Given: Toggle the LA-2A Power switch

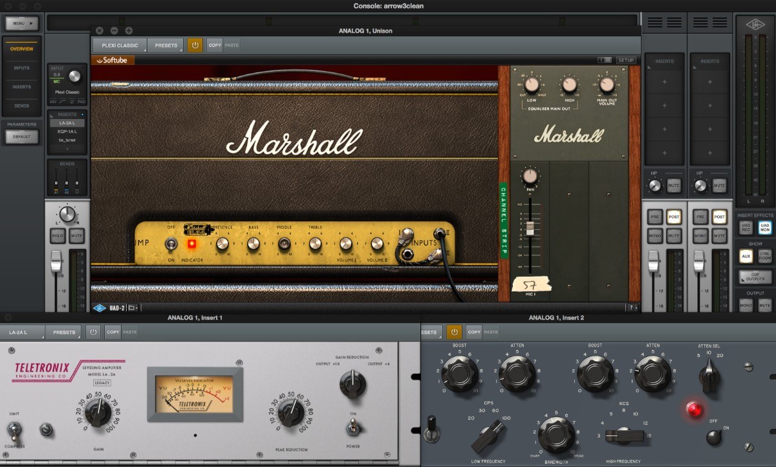Looking at the screenshot, I should pyautogui.click(x=353, y=427).
